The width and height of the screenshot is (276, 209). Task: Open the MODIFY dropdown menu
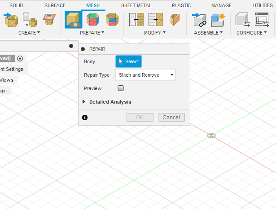[155, 33]
